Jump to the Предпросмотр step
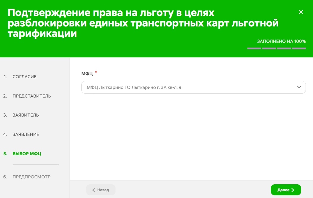313x198 pixels. pyautogui.click(x=31, y=177)
